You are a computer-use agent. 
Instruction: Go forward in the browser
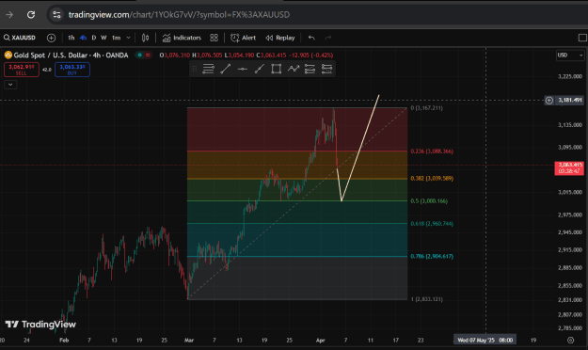click(9, 15)
